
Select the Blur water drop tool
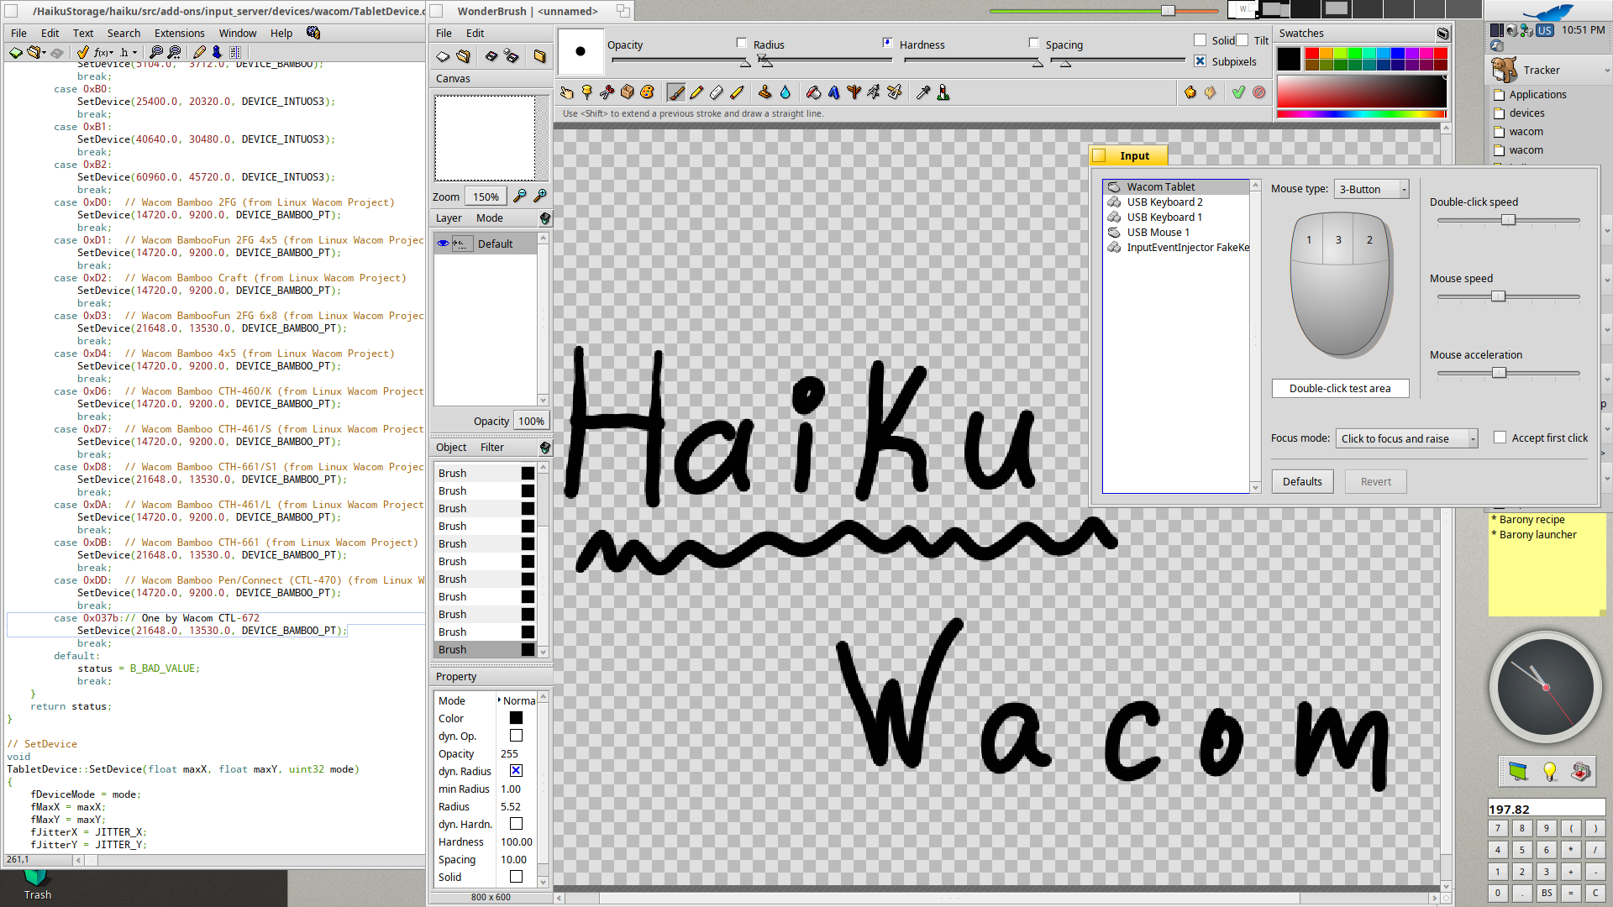(785, 92)
